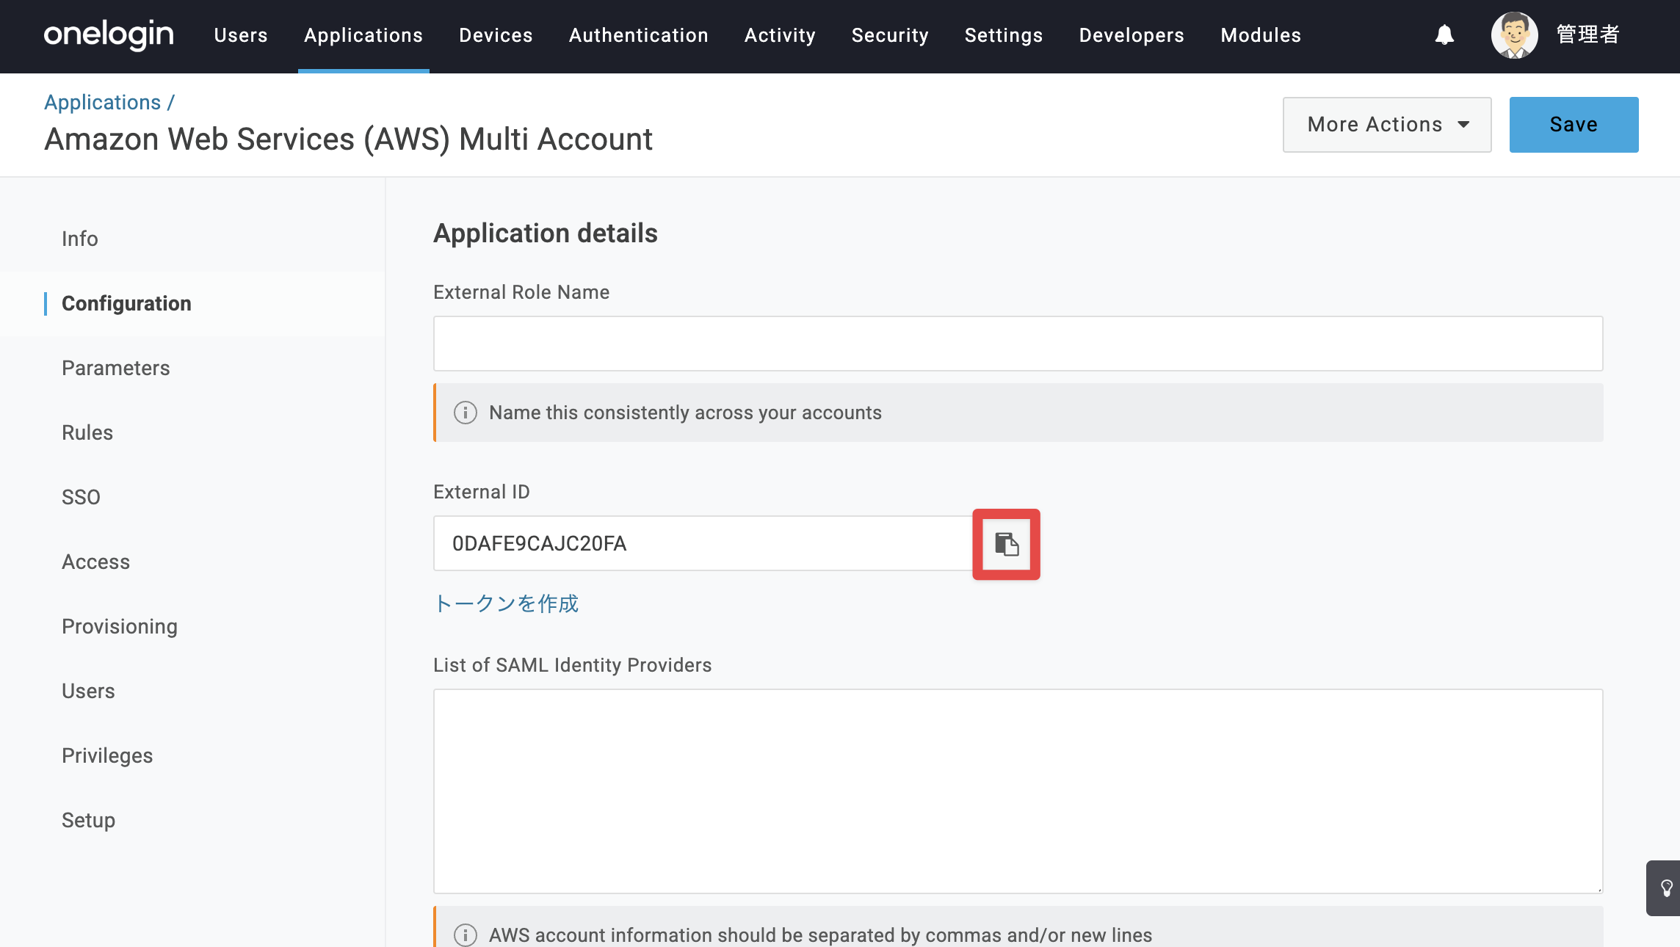Click the Amazon Web Services (AWS) Multi Account title
This screenshot has height=947, width=1680.
click(x=348, y=139)
